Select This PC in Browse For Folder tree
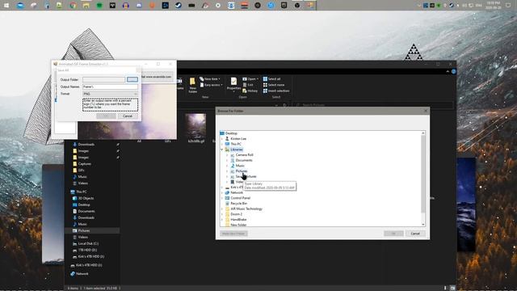The image size is (517, 291). pyautogui.click(x=236, y=144)
